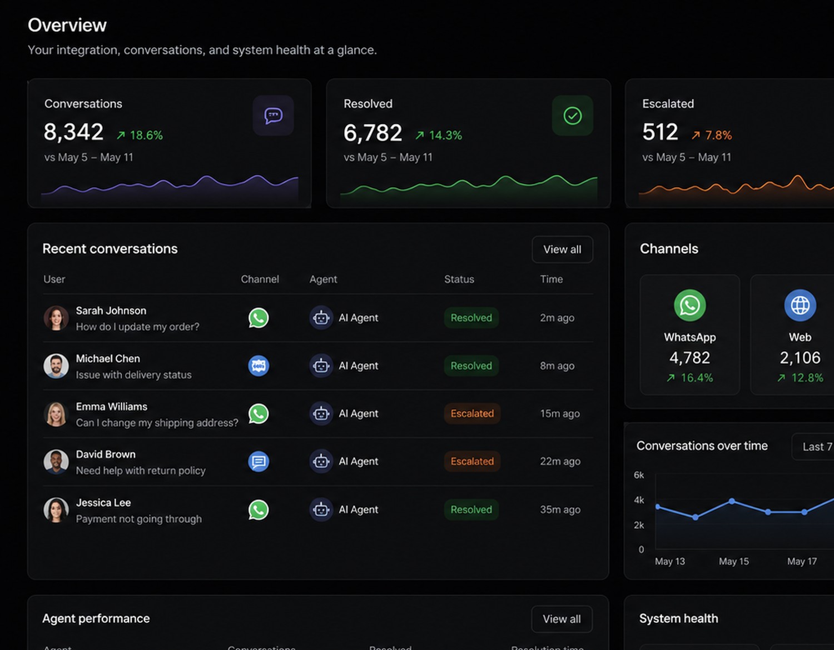Click "Can I change my shipping address?" message
This screenshot has height=650, width=834.
click(157, 423)
